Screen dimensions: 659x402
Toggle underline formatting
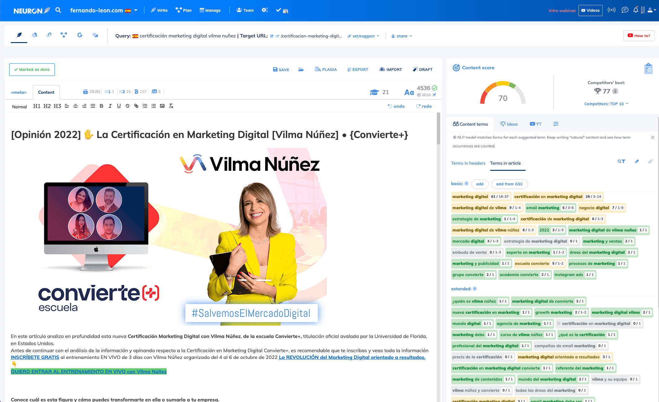[119, 106]
